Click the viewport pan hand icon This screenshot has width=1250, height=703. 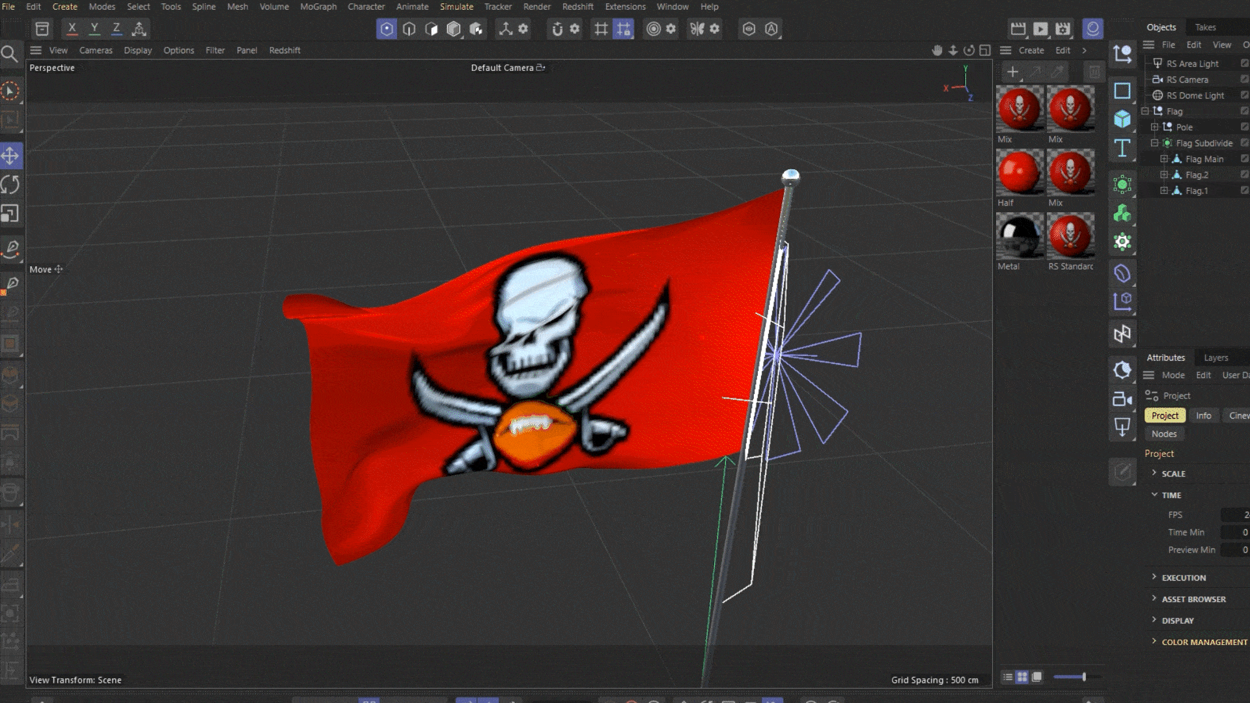[937, 50]
